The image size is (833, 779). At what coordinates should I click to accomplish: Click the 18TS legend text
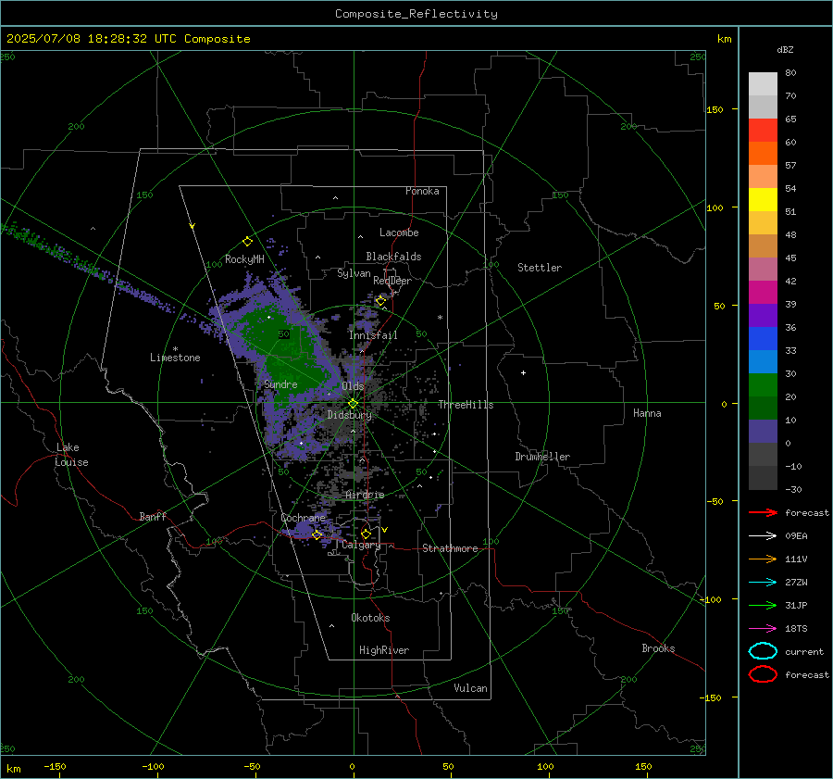[x=796, y=629]
